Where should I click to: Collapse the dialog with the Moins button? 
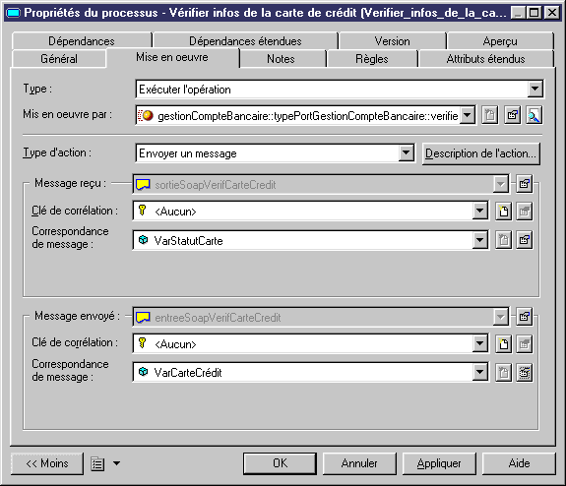point(47,463)
